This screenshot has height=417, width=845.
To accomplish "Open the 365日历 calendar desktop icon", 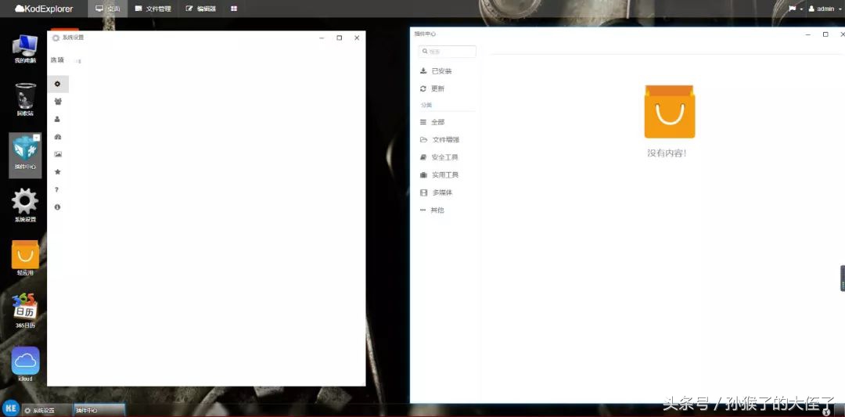I will 25,311.
